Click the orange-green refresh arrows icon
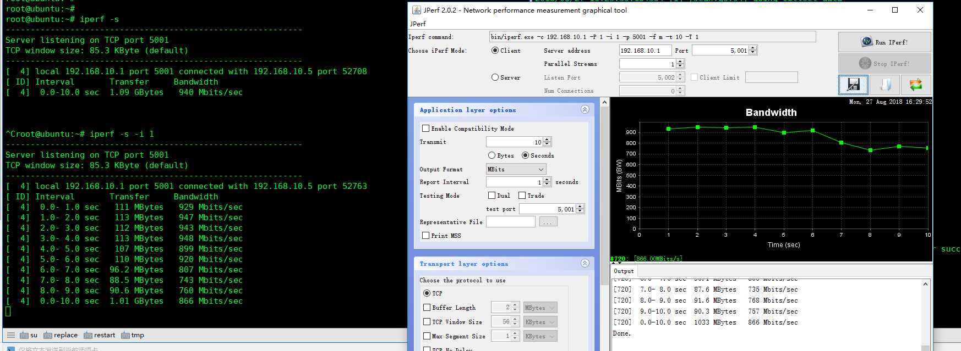The height and width of the screenshot is (351, 961). [x=916, y=85]
